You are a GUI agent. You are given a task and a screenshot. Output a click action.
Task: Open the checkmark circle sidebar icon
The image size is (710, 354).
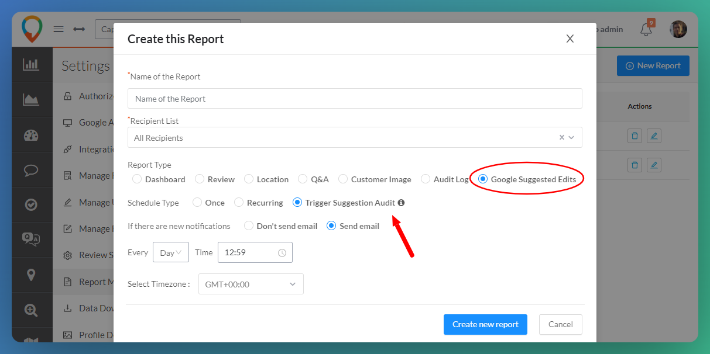31,204
